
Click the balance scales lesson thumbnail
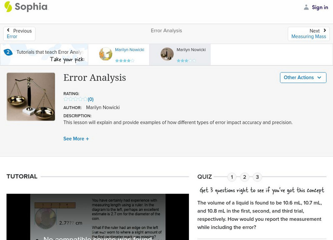pyautogui.click(x=30, y=96)
